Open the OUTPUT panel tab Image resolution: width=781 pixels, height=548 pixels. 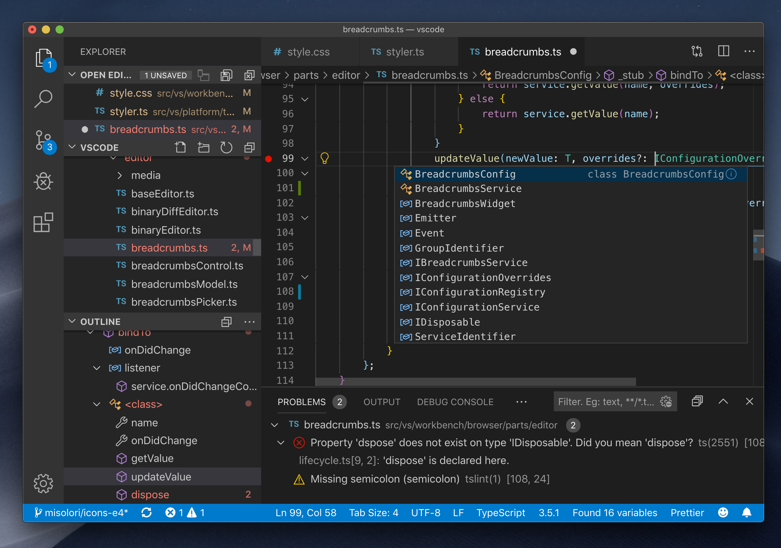point(381,402)
